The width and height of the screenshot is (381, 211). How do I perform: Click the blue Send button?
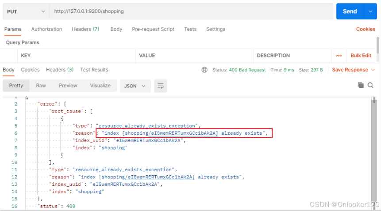pyautogui.click(x=350, y=11)
